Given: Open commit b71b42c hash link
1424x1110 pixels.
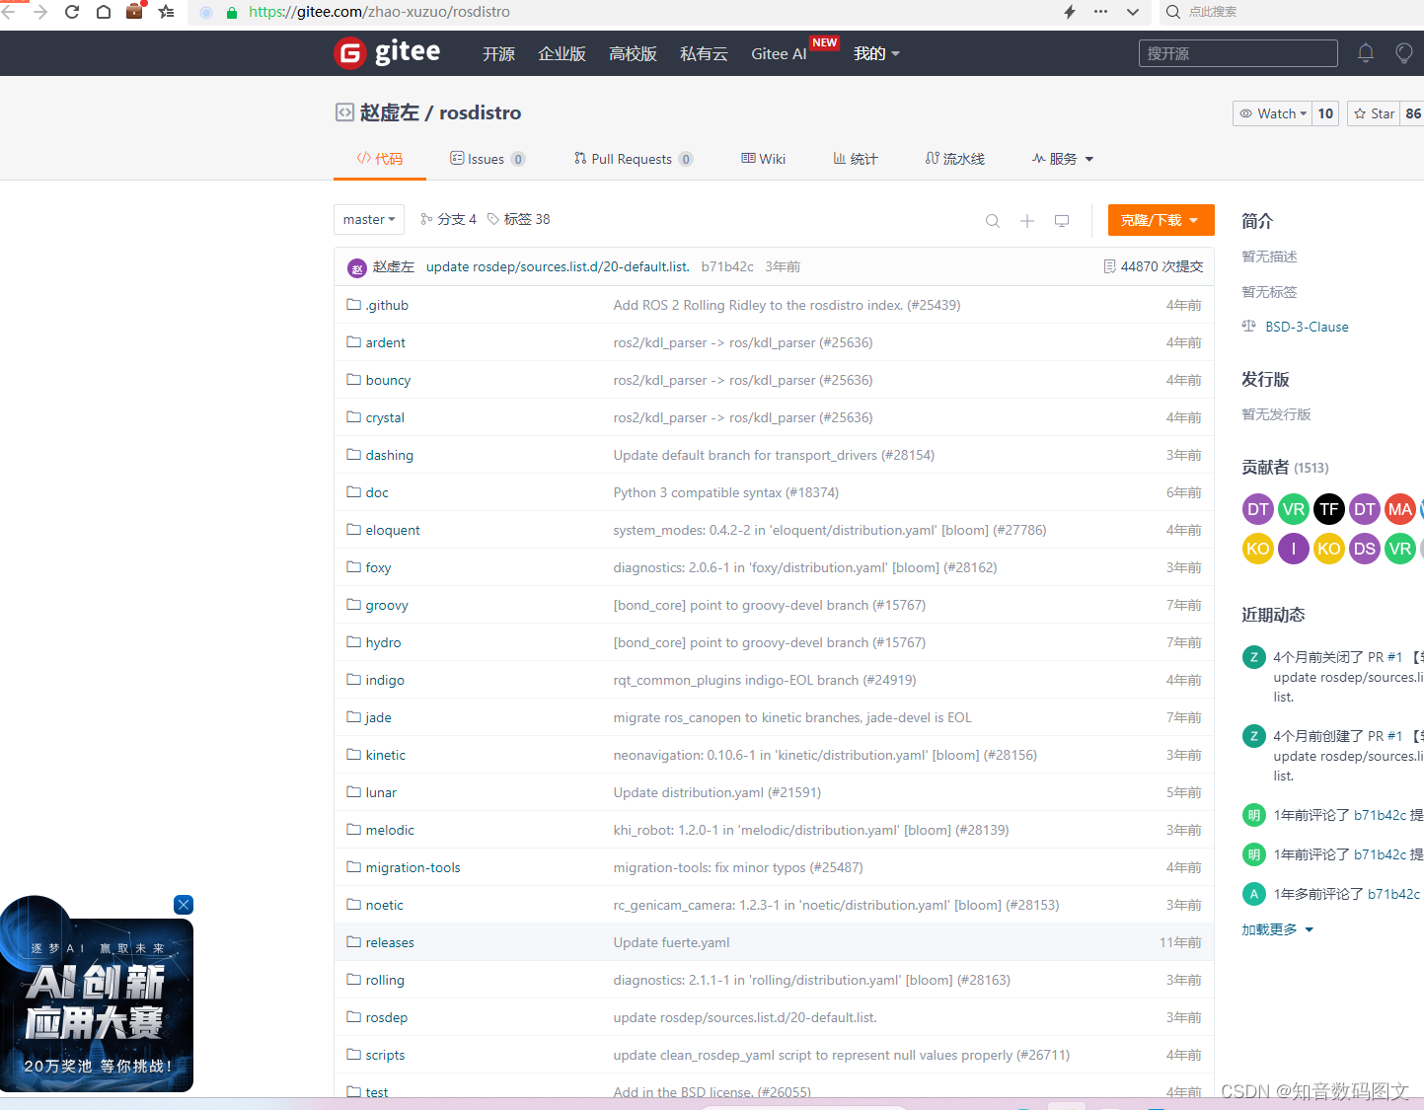Looking at the screenshot, I should pyautogui.click(x=727, y=266).
